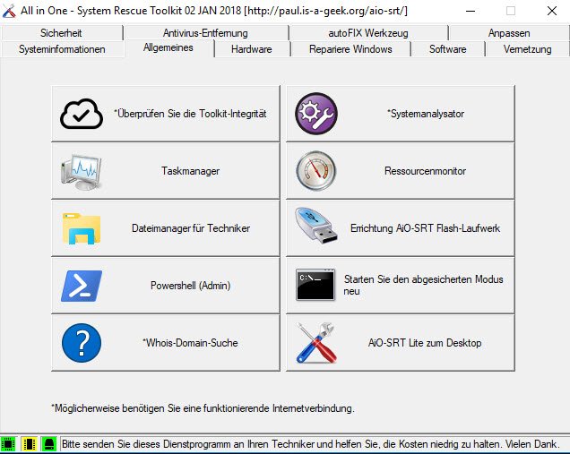Click the blue question mark Whois icon
This screenshot has width=570, height=454.
coord(82,343)
